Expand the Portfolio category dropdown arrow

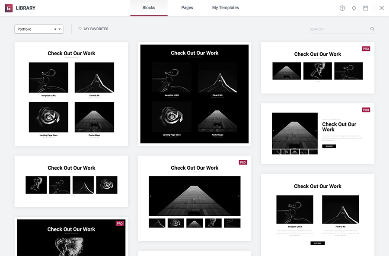click(60, 29)
